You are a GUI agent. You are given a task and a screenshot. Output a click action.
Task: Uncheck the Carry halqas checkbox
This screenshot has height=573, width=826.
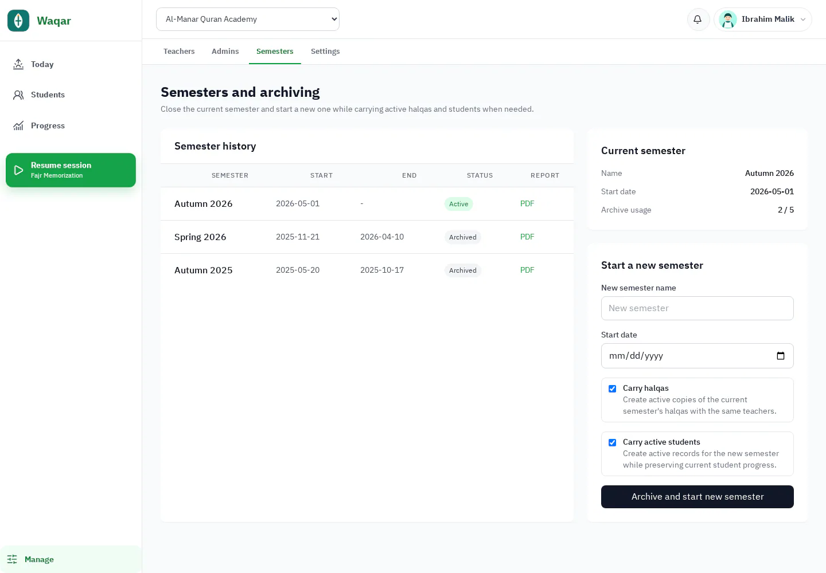[612, 388]
